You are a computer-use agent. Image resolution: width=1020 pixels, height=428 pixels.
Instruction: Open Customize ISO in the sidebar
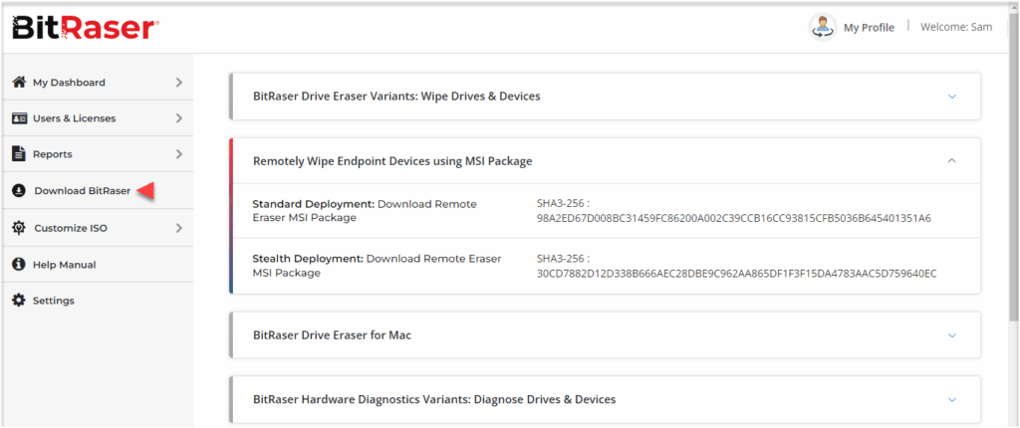pyautogui.click(x=98, y=228)
